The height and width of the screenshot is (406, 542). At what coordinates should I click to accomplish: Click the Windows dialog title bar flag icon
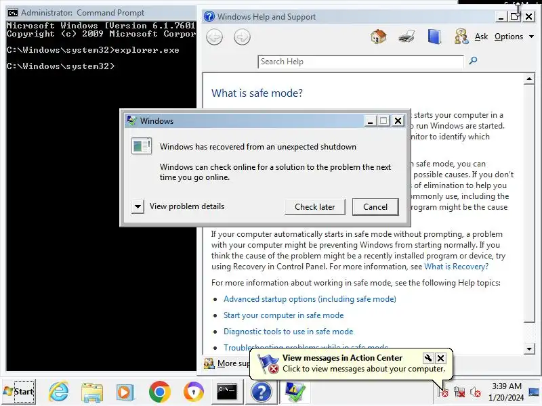point(131,120)
